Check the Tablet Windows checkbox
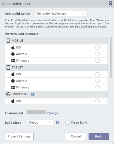Screen dimensions: 114x144 pyautogui.click(x=97, y=88)
